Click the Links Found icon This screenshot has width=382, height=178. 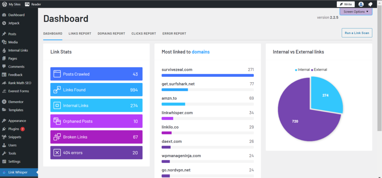click(x=57, y=90)
